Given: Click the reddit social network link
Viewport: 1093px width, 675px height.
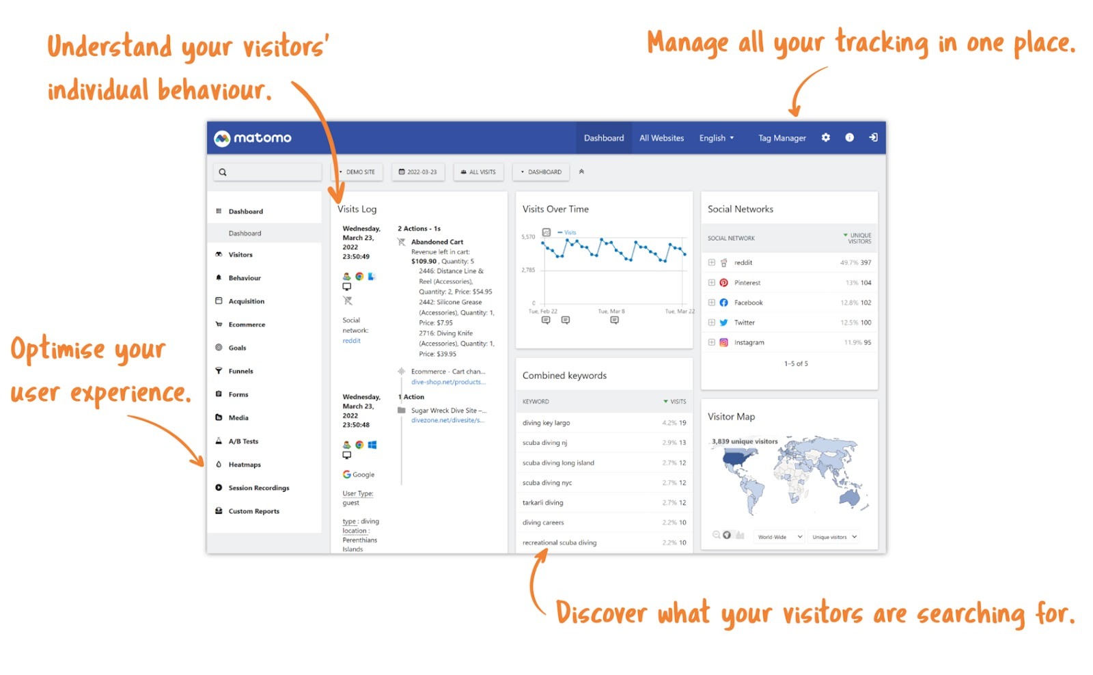Looking at the screenshot, I should (351, 340).
